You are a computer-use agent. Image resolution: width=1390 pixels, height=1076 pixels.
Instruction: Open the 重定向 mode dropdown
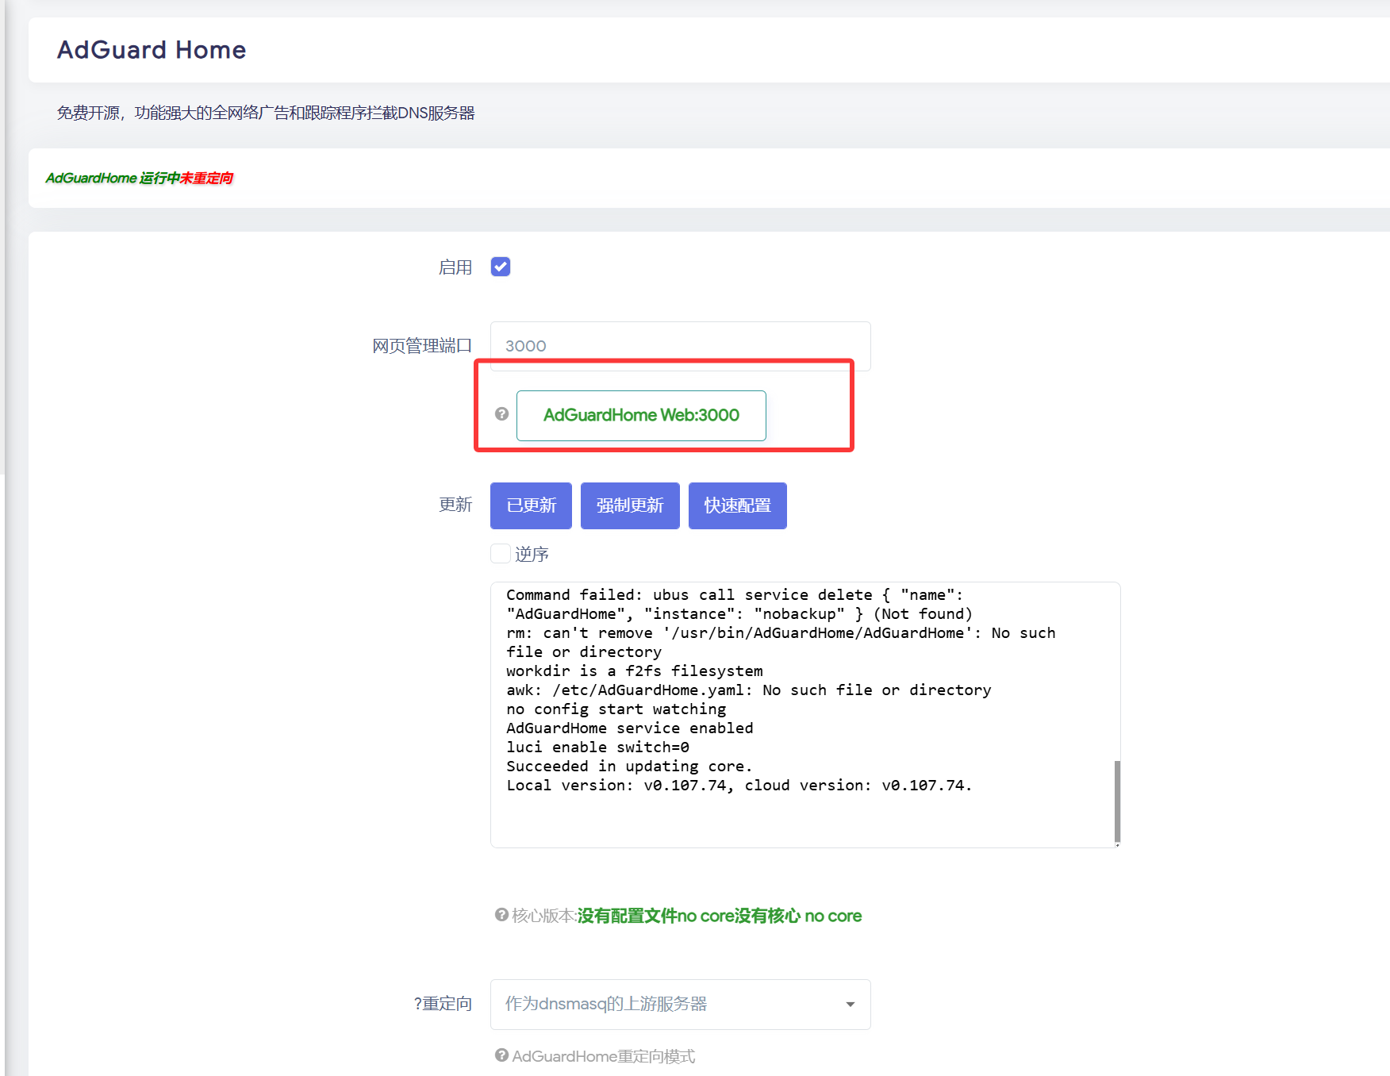point(680,1004)
